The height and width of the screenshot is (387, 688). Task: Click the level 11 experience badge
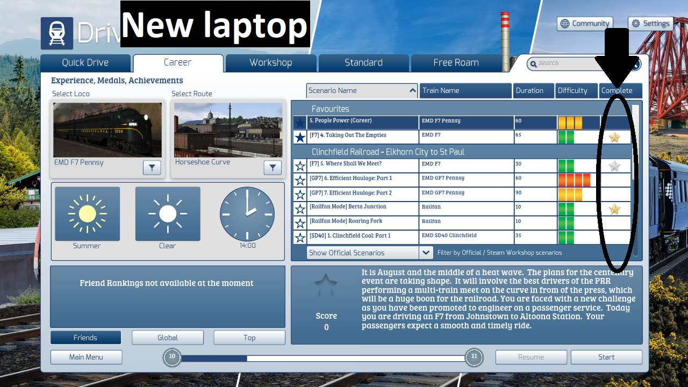[474, 357]
